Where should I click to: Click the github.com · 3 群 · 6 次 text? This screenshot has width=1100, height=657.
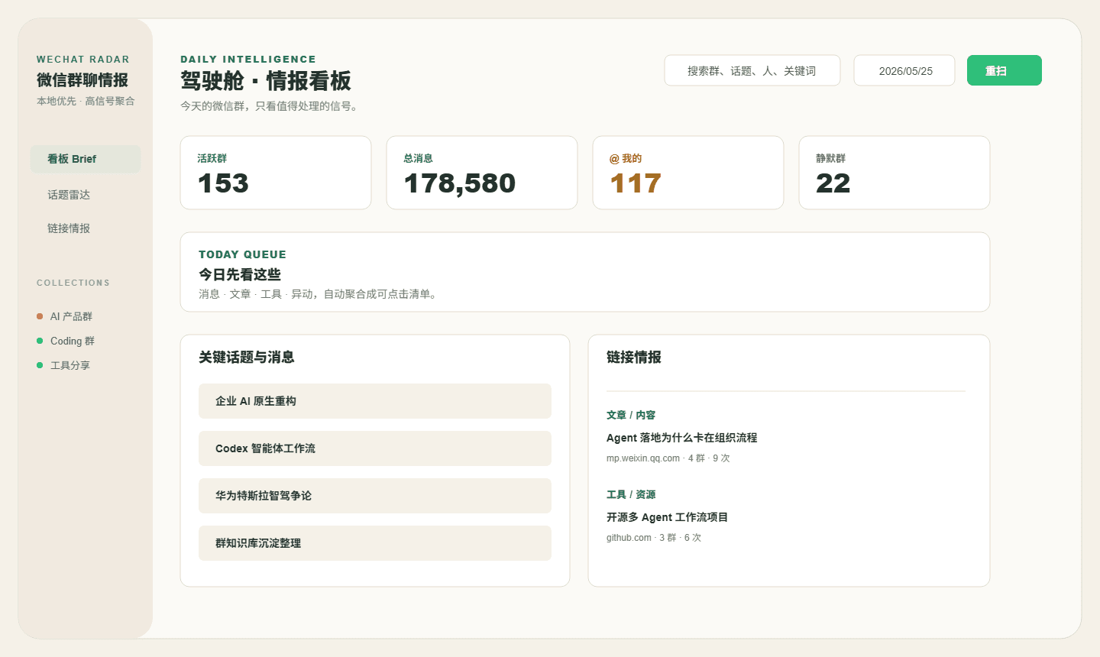654,538
